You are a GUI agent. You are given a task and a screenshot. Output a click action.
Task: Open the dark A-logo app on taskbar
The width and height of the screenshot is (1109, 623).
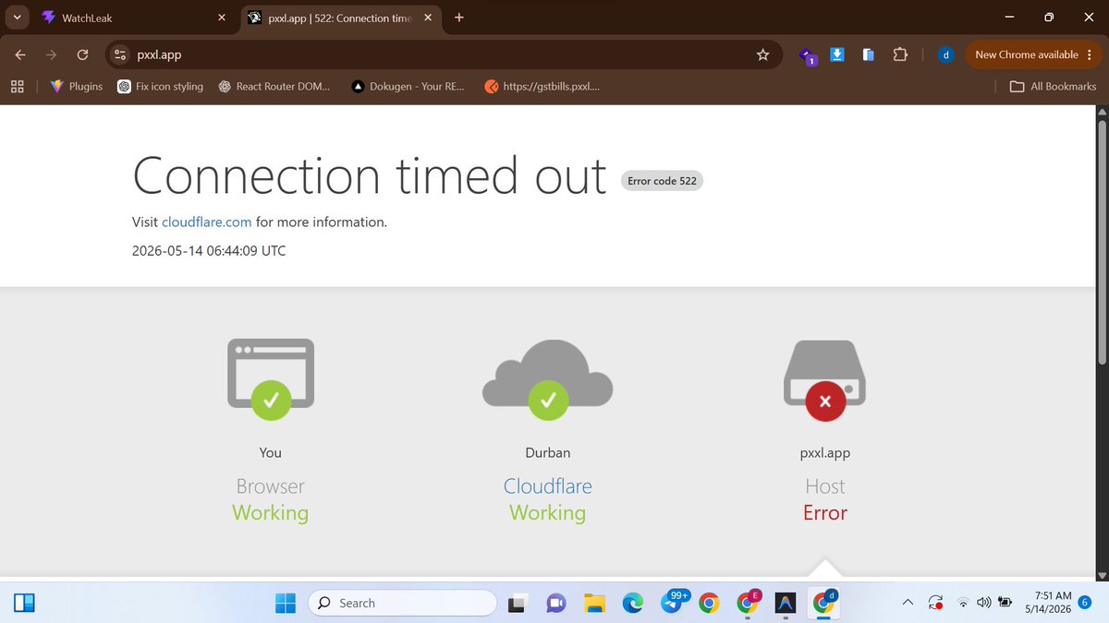[786, 603]
